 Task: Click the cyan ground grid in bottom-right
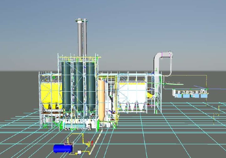(194, 138)
